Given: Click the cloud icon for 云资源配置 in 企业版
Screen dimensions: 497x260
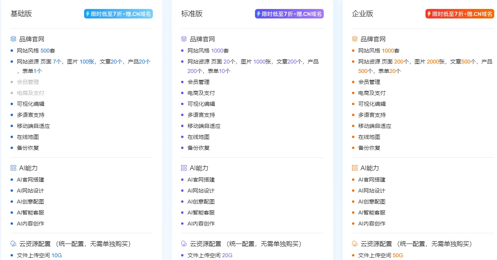Looking at the screenshot, I should tap(354, 244).
